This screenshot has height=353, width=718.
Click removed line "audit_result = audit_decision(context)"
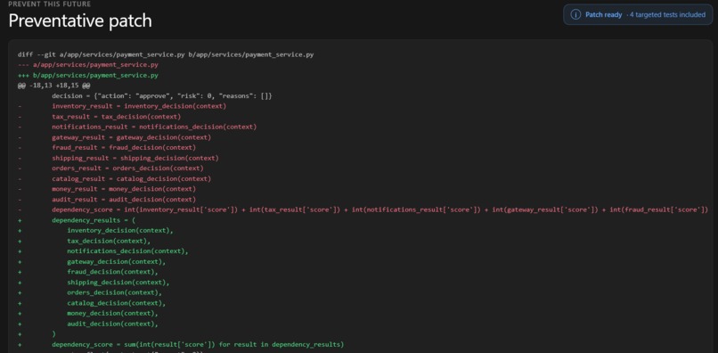124,200
